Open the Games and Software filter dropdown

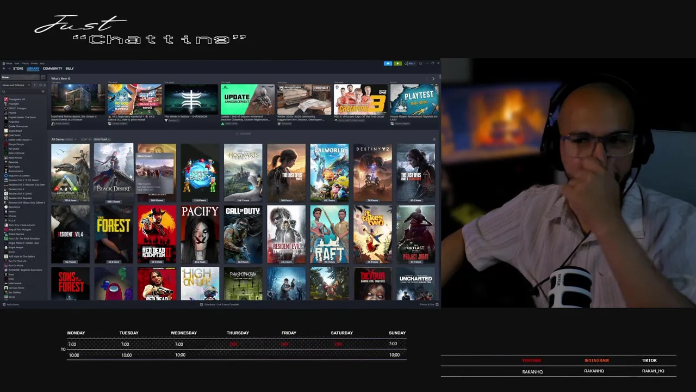[x=16, y=85]
